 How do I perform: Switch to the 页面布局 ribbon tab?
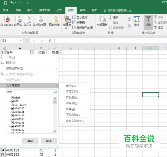pos(44,10)
